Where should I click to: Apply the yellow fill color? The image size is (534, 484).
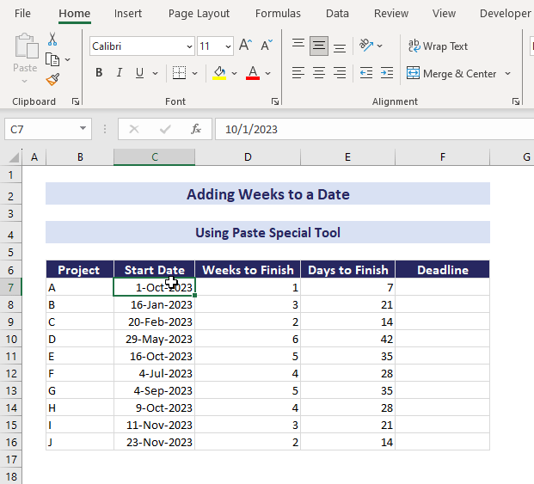(x=219, y=73)
